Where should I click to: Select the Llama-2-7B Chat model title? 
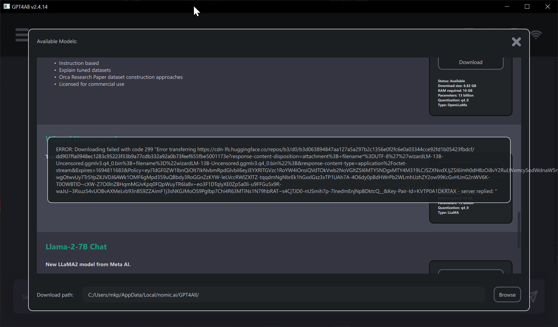coord(76,247)
